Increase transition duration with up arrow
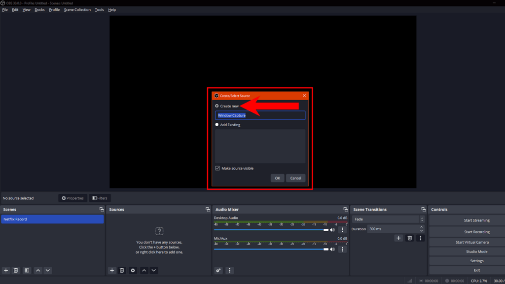505x284 pixels. [421, 227]
